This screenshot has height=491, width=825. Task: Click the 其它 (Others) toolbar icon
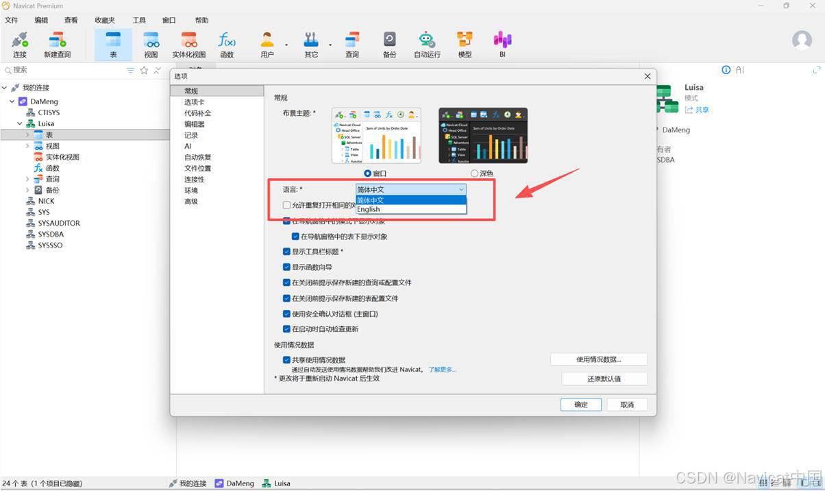pyautogui.click(x=311, y=45)
